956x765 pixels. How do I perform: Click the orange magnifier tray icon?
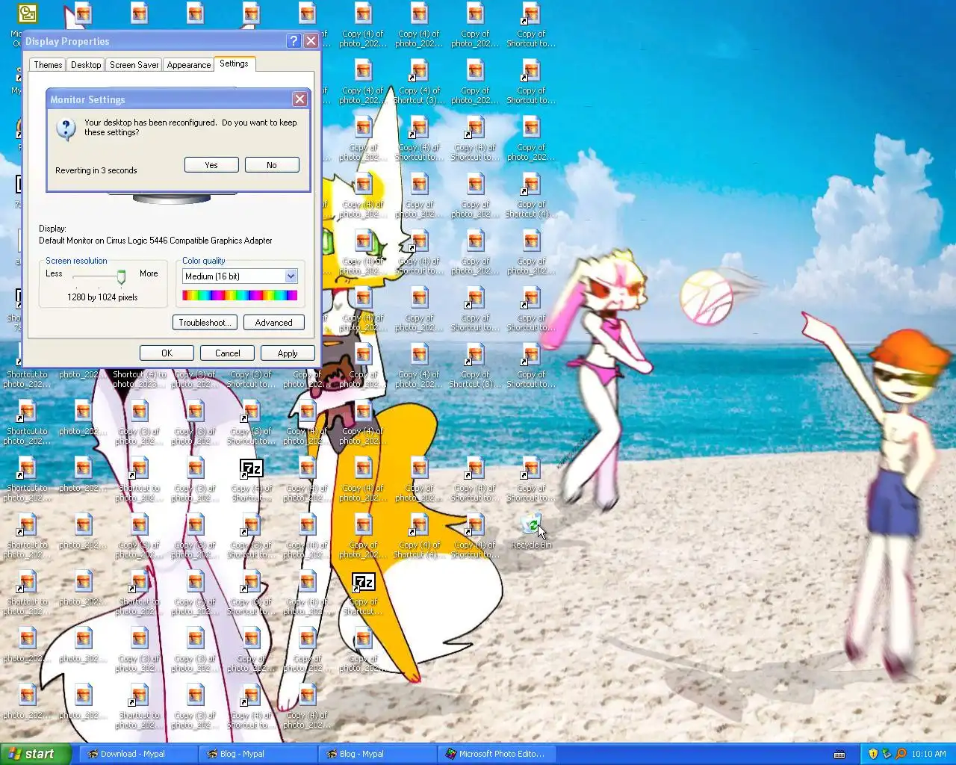coord(901,754)
